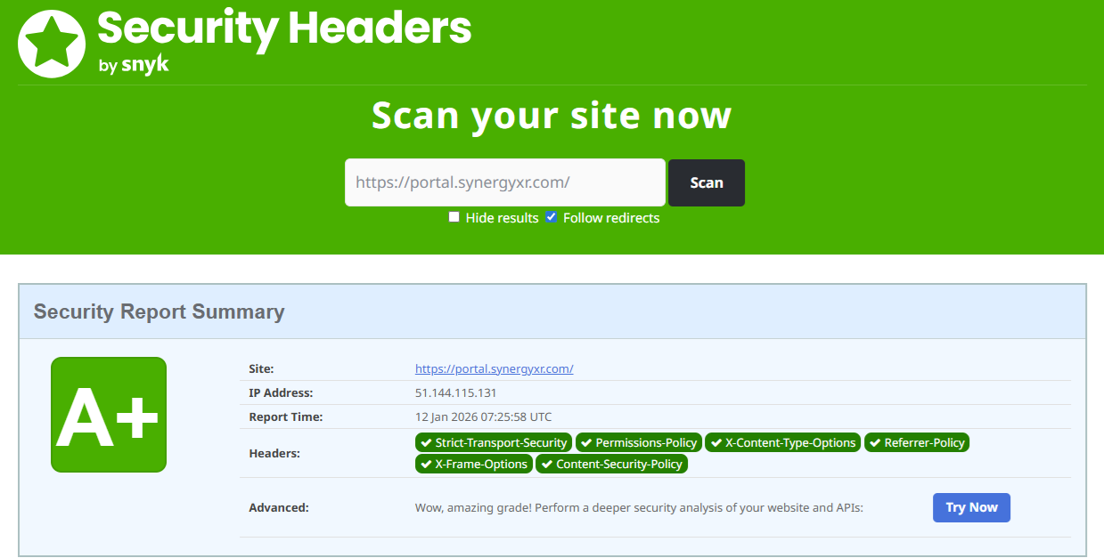Click the snyk brand logo
The height and width of the screenshot is (558, 1104).
pos(145,66)
